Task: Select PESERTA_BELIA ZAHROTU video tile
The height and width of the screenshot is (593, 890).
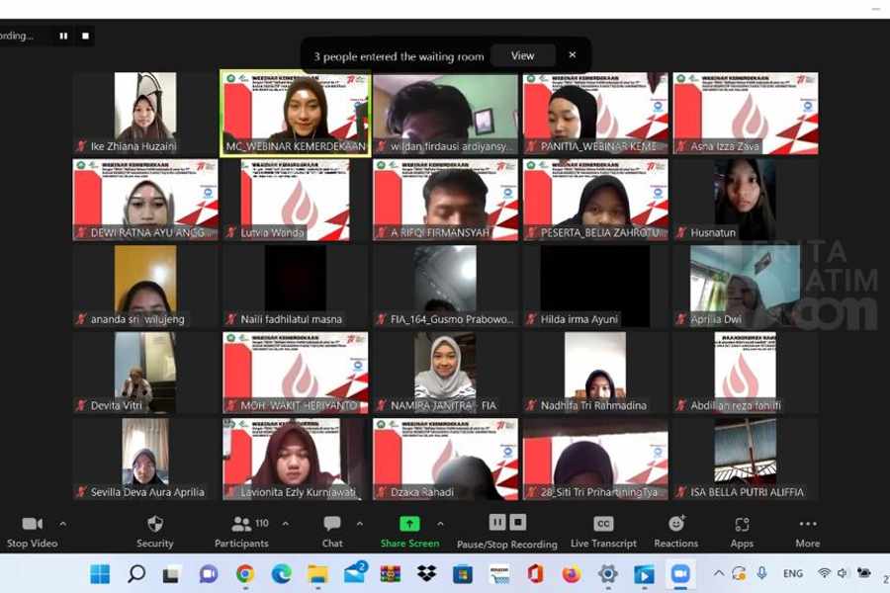Action: [x=595, y=200]
